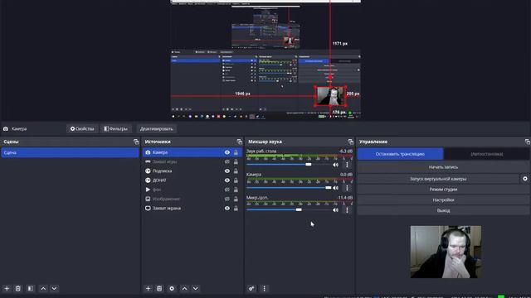Undock the Микшер звука panel icon
Image resolution: width=531 pixels, height=298 pixels.
pyautogui.click(x=350, y=142)
